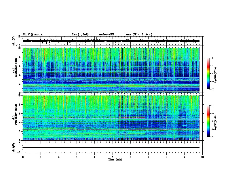The image size is (228, 176).
Task: Click time axis tick label '3'
Action: pyautogui.click(x=77, y=157)
